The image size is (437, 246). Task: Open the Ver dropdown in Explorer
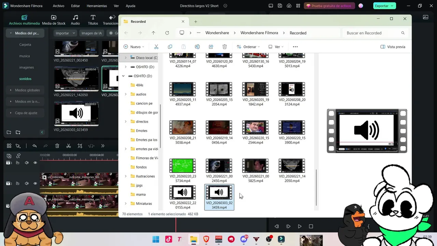(x=276, y=47)
